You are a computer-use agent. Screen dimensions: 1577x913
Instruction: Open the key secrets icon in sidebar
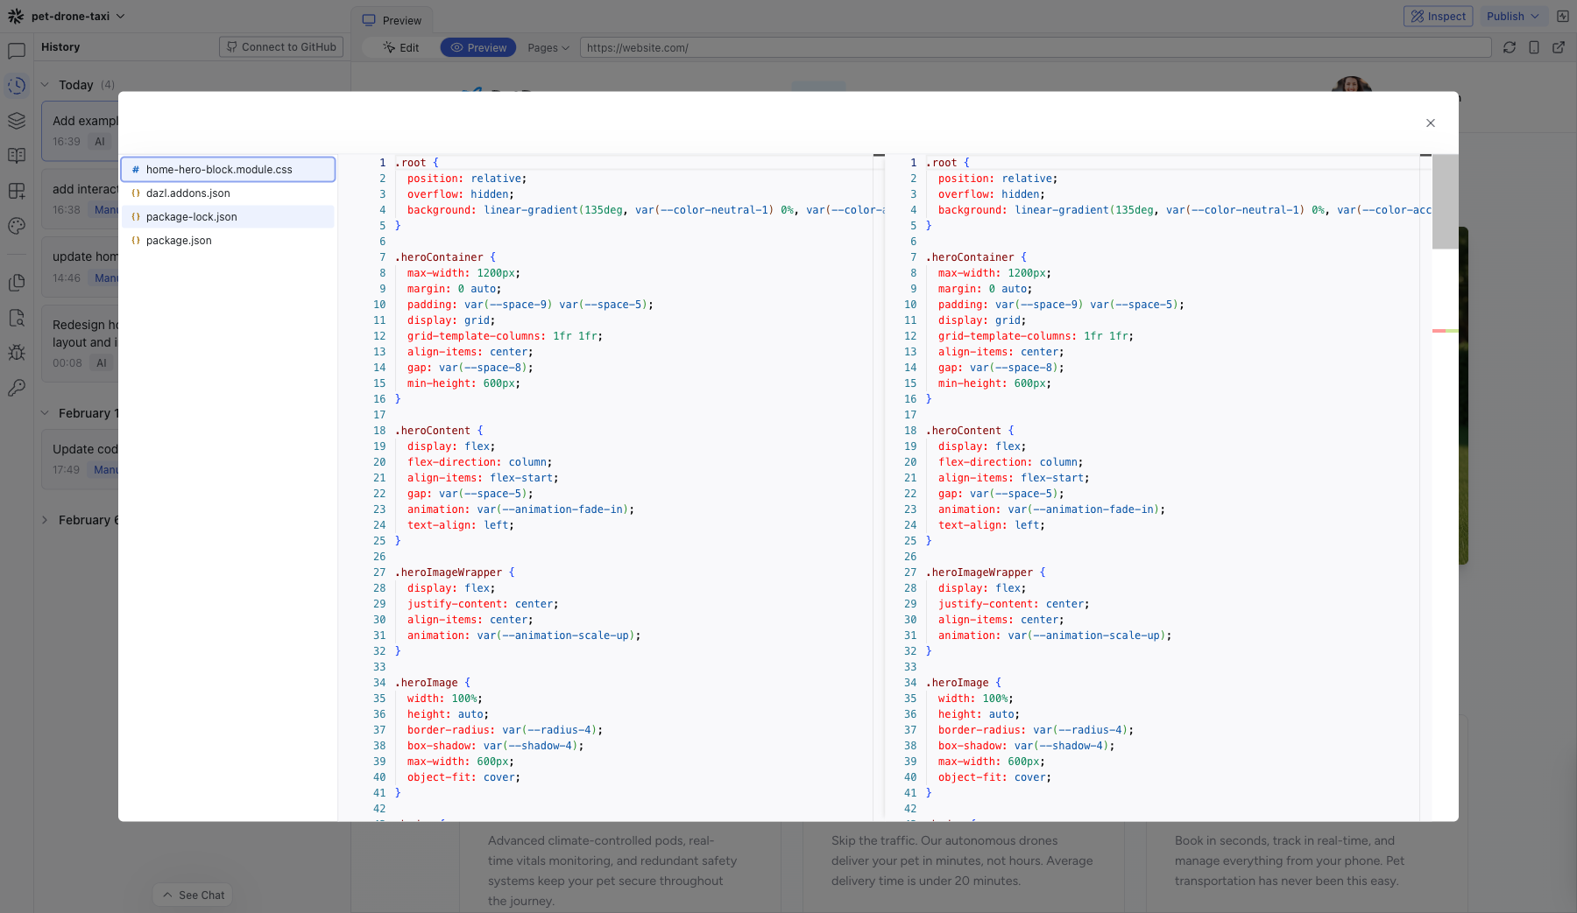tap(17, 388)
